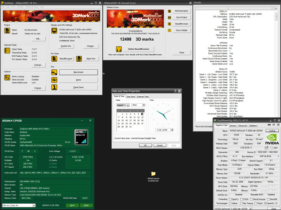Screen dimensions: 281x210
Task: Click the time field spinner arrows
Action: pos(172,130)
